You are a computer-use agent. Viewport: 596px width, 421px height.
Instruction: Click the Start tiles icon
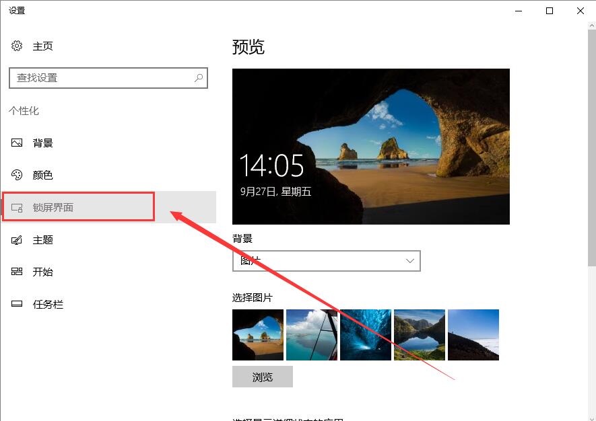click(x=17, y=272)
